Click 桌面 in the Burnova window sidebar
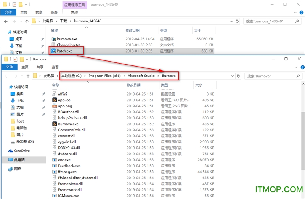This screenshot has height=199, width=305. pos(17,94)
